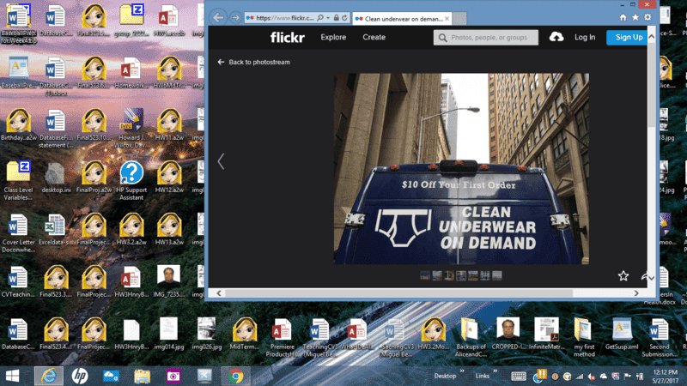Select the desktop.ini file icon
This screenshot has height=386, width=687.
coord(56,178)
